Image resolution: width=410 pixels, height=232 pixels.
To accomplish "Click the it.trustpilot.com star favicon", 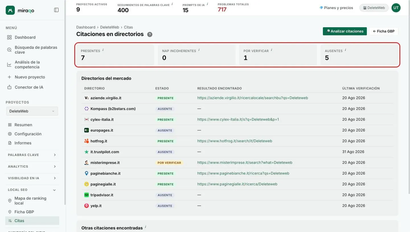I will click(87, 152).
